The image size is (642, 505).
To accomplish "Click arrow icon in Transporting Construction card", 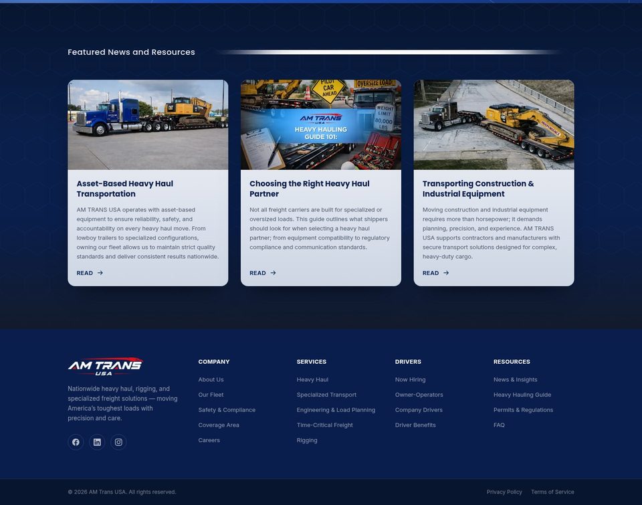I will tap(446, 273).
